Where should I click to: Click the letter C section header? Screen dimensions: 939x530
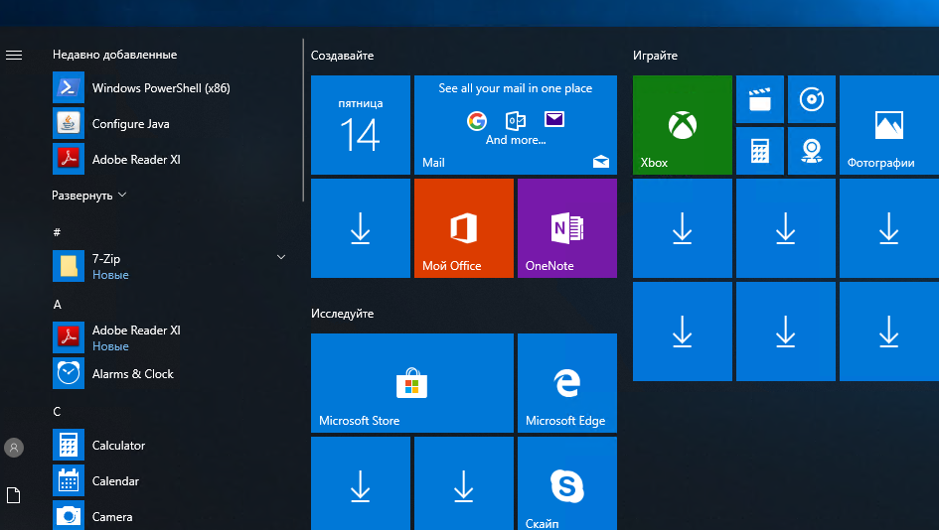coord(57,412)
